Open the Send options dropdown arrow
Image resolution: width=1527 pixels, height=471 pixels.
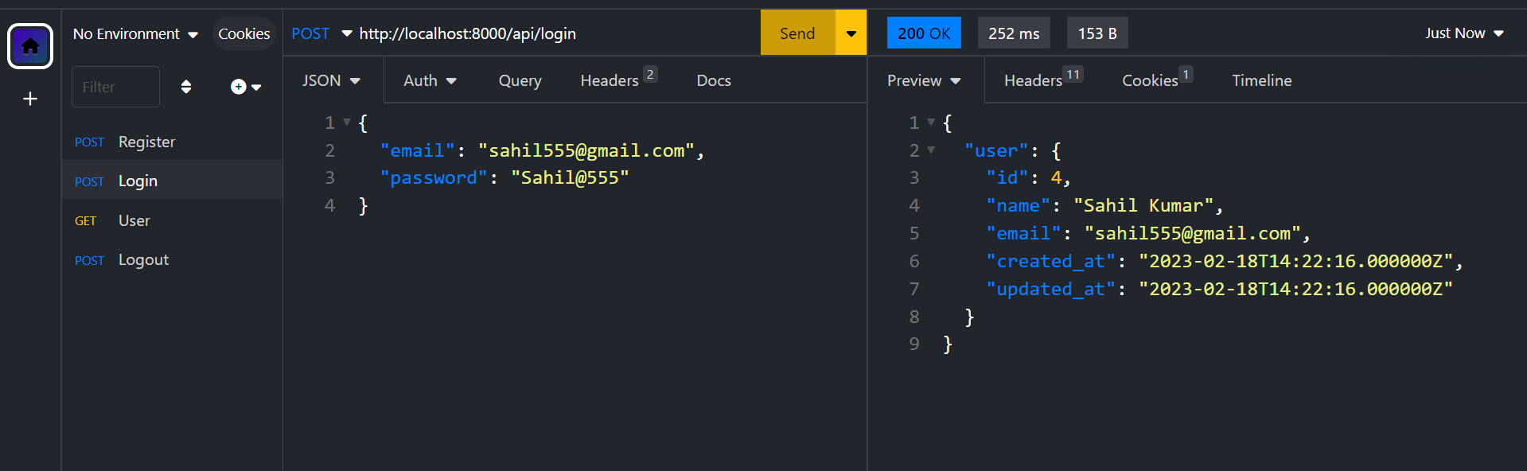[x=851, y=33]
